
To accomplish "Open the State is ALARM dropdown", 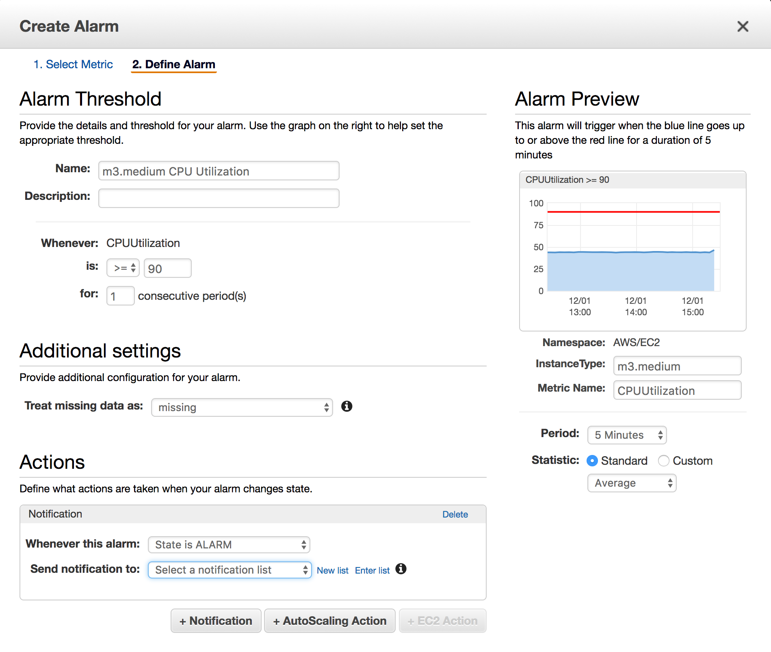I will tap(229, 545).
